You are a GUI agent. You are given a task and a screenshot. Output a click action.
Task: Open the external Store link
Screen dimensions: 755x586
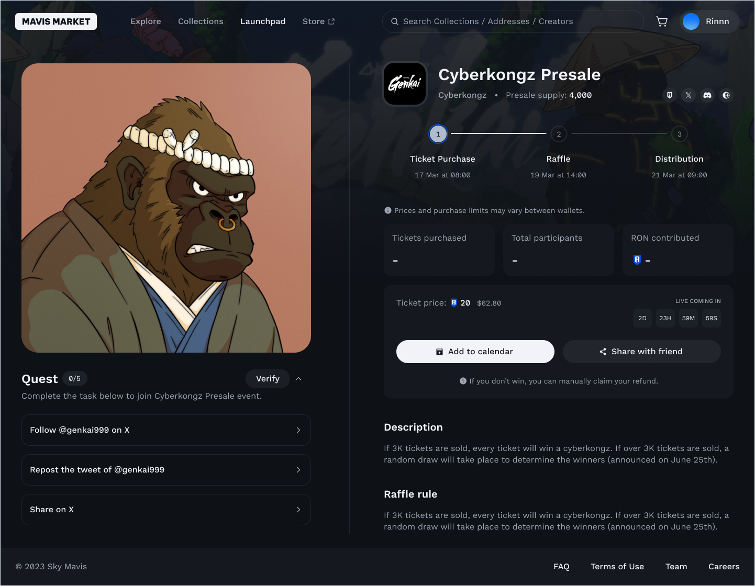pyautogui.click(x=318, y=21)
